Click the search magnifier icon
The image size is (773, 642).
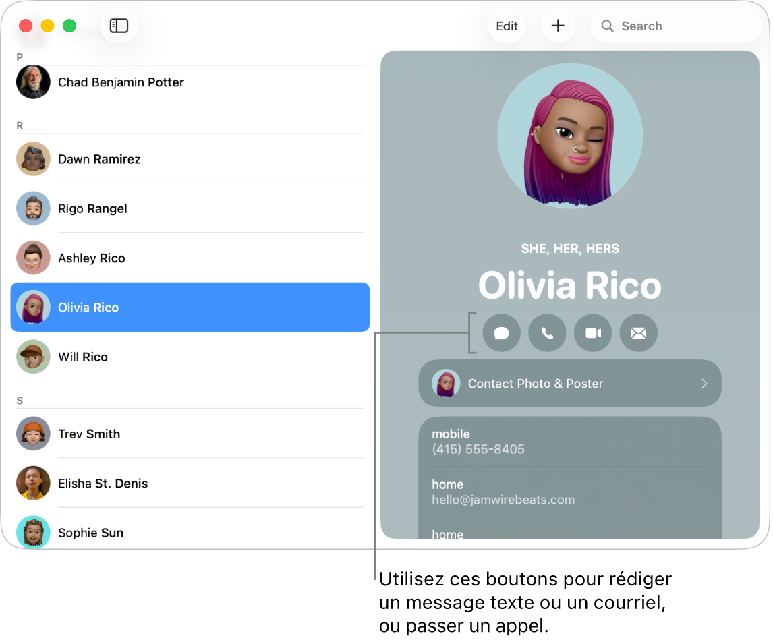coord(606,26)
